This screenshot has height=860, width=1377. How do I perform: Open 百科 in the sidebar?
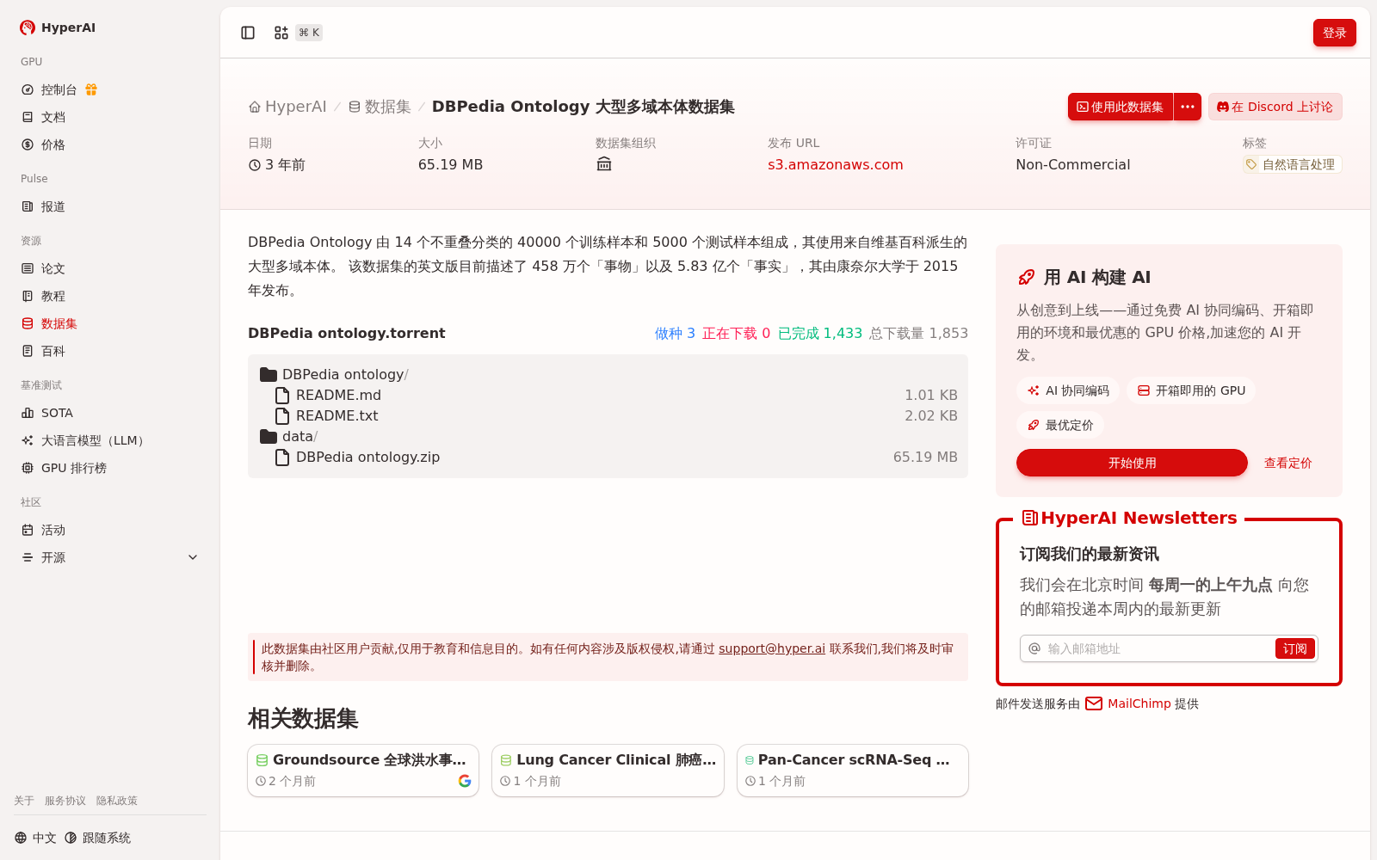pyautogui.click(x=110, y=351)
